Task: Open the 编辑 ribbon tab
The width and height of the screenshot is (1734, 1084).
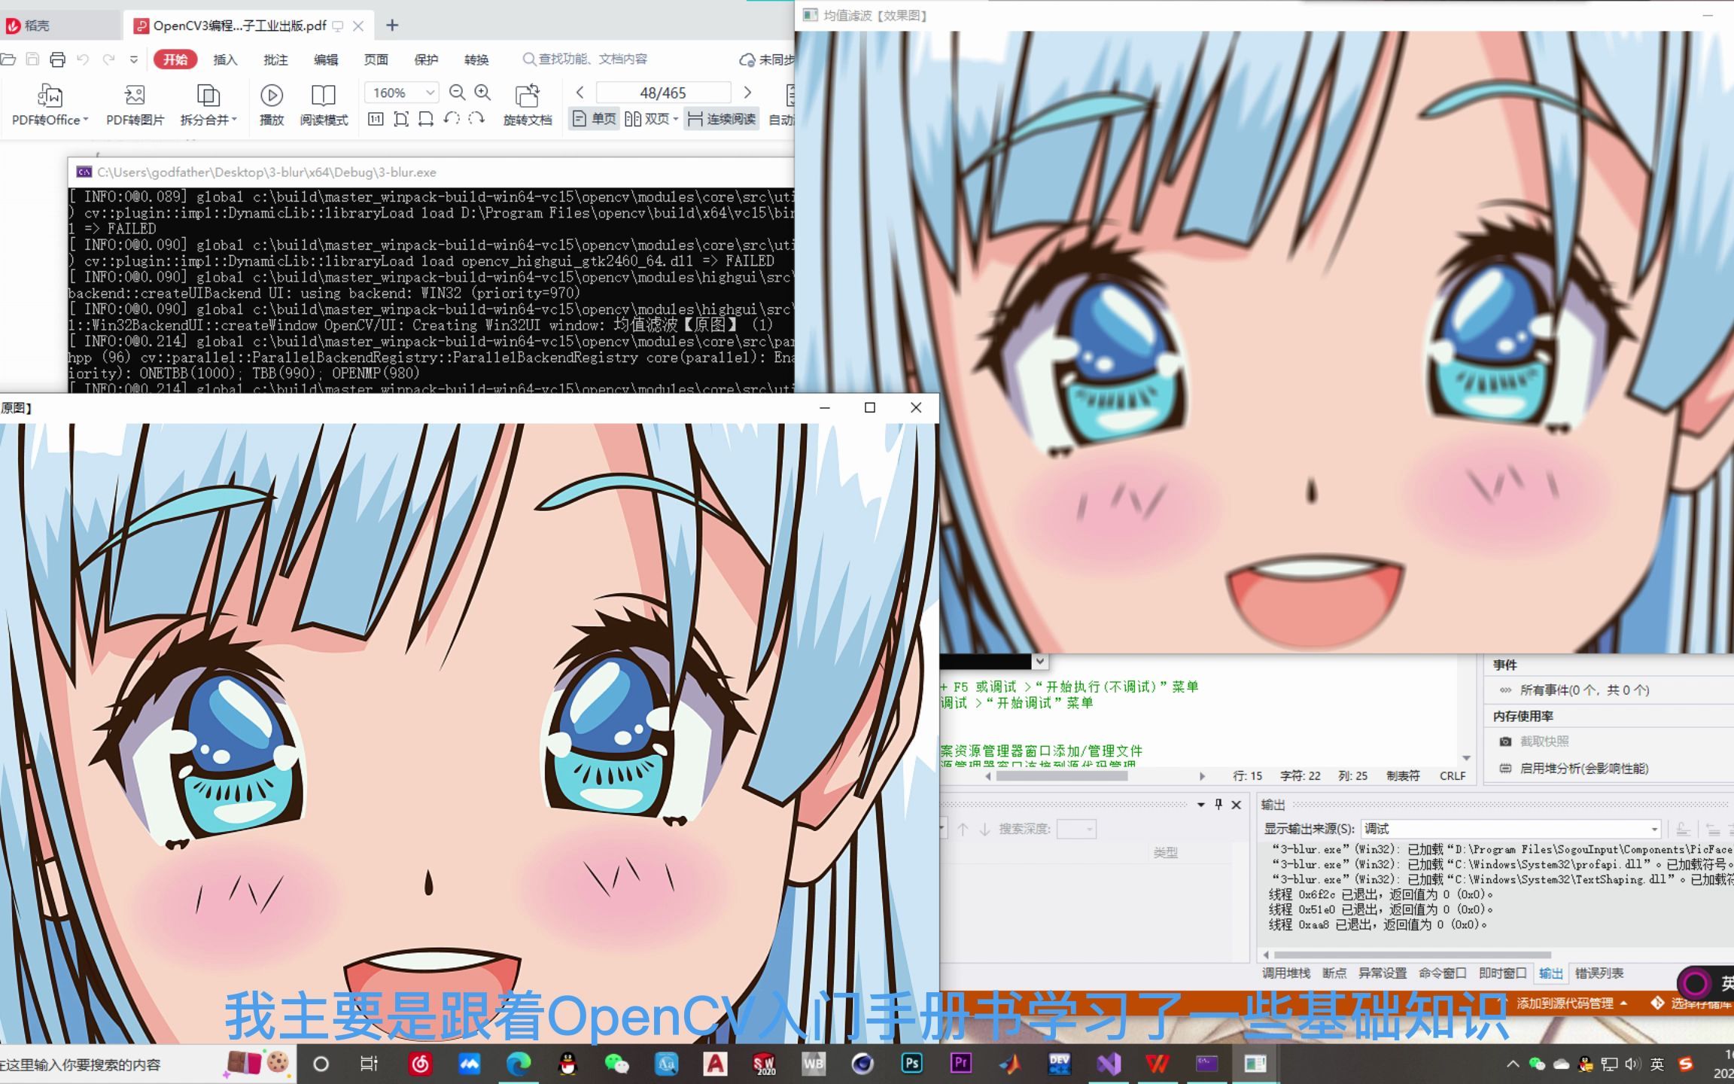Action: (x=326, y=59)
